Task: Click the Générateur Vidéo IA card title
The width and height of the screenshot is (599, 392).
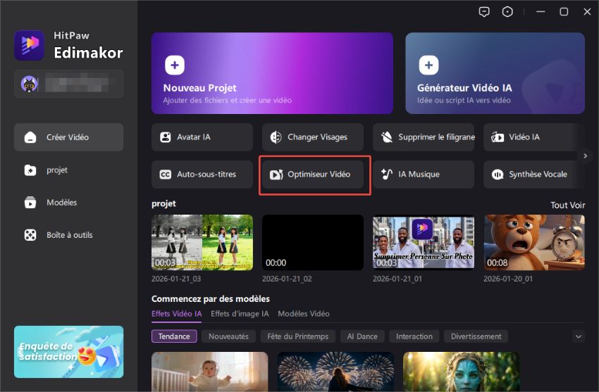Action: point(464,88)
